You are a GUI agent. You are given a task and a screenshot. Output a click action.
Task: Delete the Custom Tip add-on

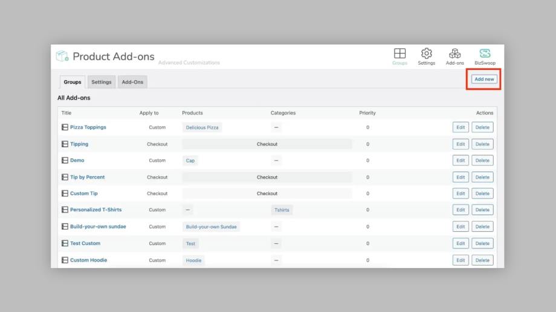(482, 193)
